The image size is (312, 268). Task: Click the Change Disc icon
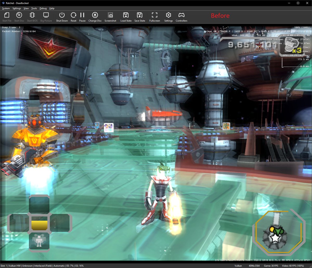95,17
